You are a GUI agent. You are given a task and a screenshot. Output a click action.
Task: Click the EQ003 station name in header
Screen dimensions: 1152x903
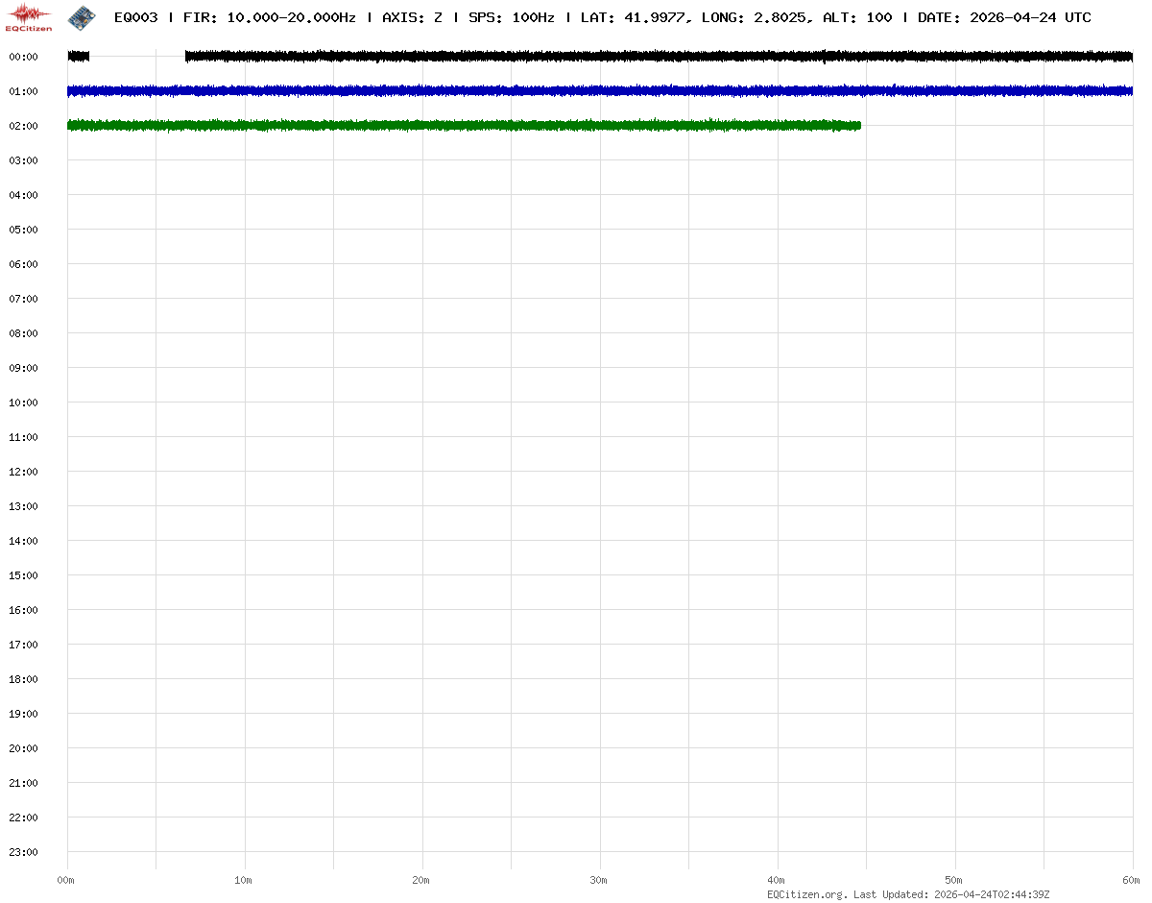coord(135,17)
